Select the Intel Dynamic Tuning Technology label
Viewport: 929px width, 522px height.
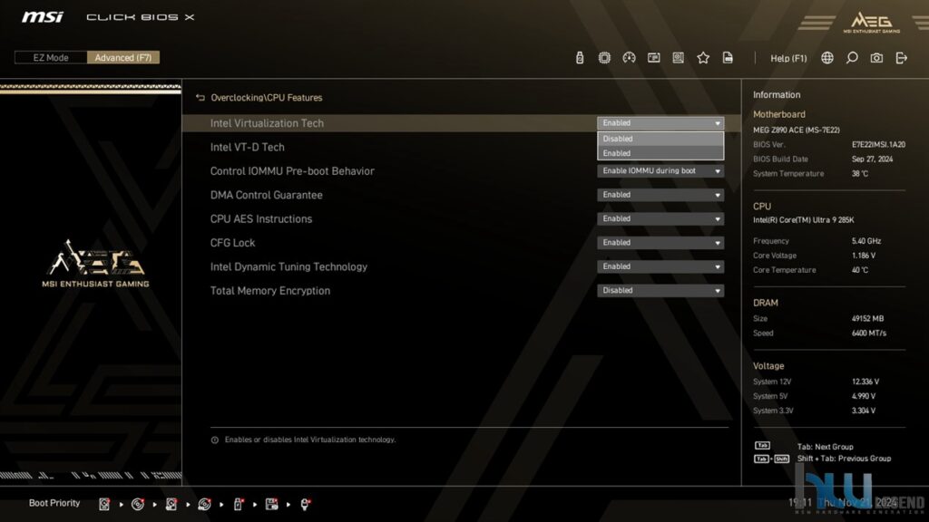(x=288, y=267)
